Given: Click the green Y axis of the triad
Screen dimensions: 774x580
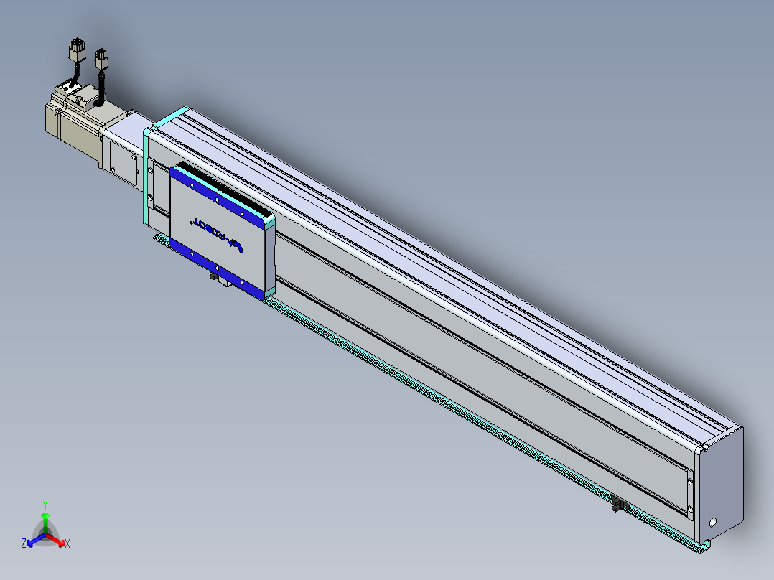Looking at the screenshot, I should [45, 519].
